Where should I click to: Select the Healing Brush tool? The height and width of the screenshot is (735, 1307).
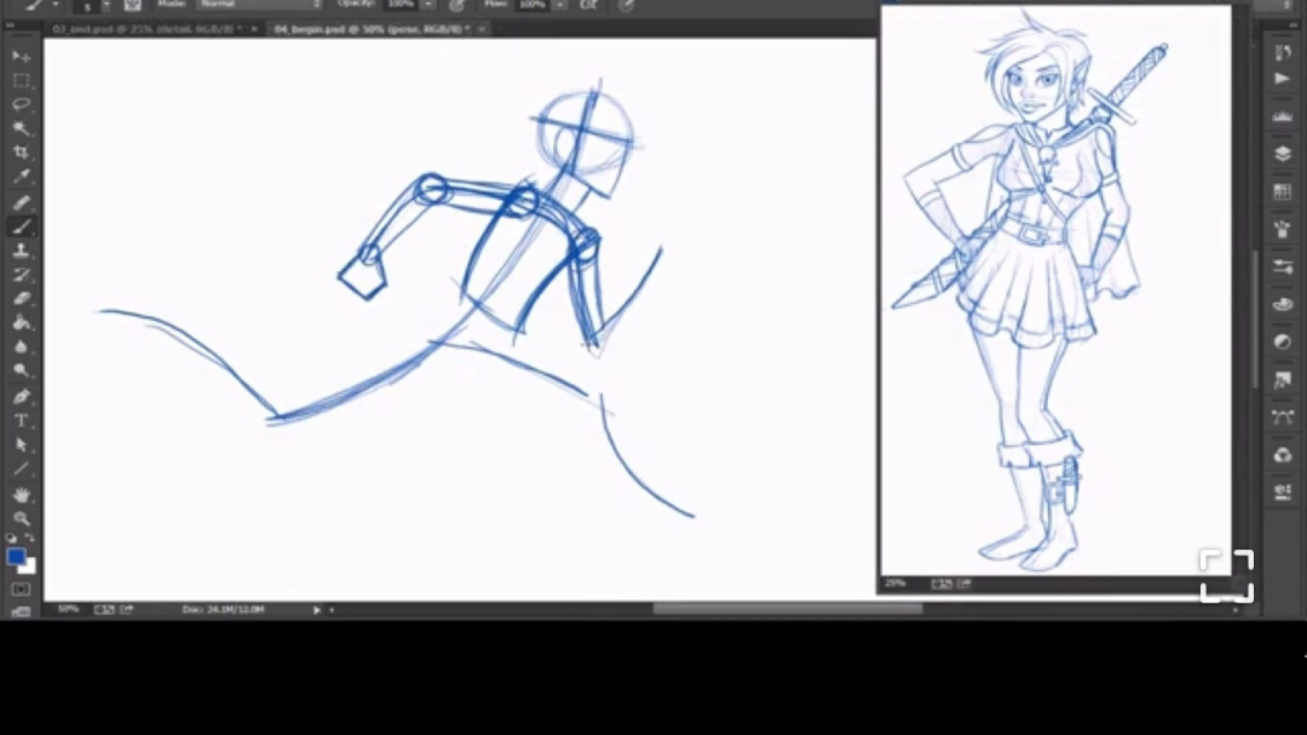pyautogui.click(x=21, y=203)
